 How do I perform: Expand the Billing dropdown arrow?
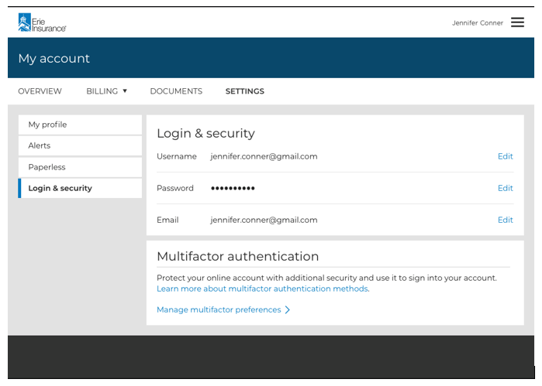(x=125, y=91)
